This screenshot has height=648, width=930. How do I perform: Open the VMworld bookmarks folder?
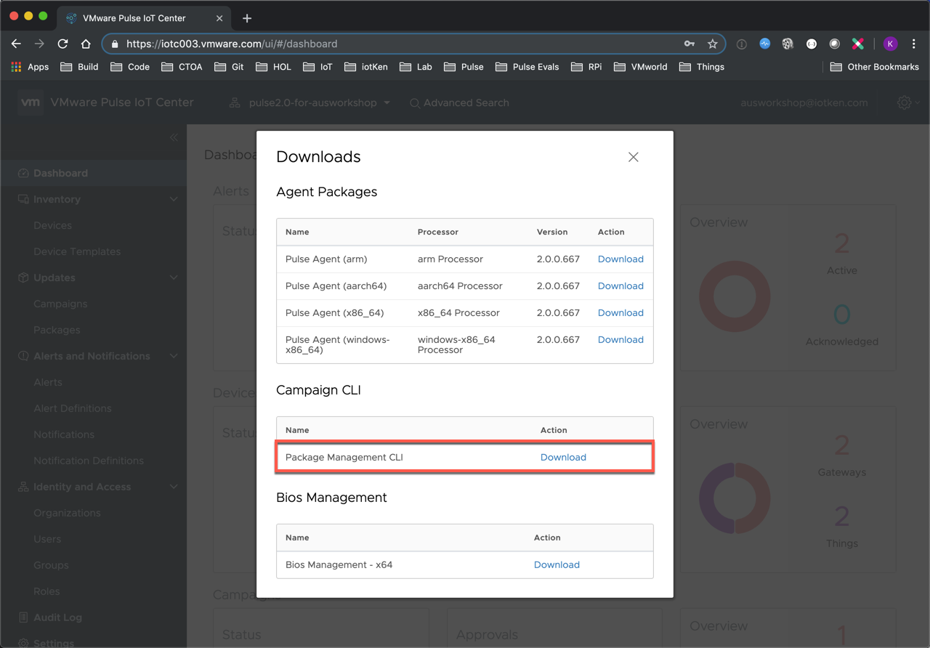(641, 67)
